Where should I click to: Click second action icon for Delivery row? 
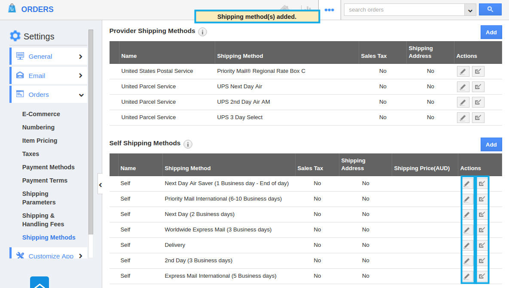(482, 245)
